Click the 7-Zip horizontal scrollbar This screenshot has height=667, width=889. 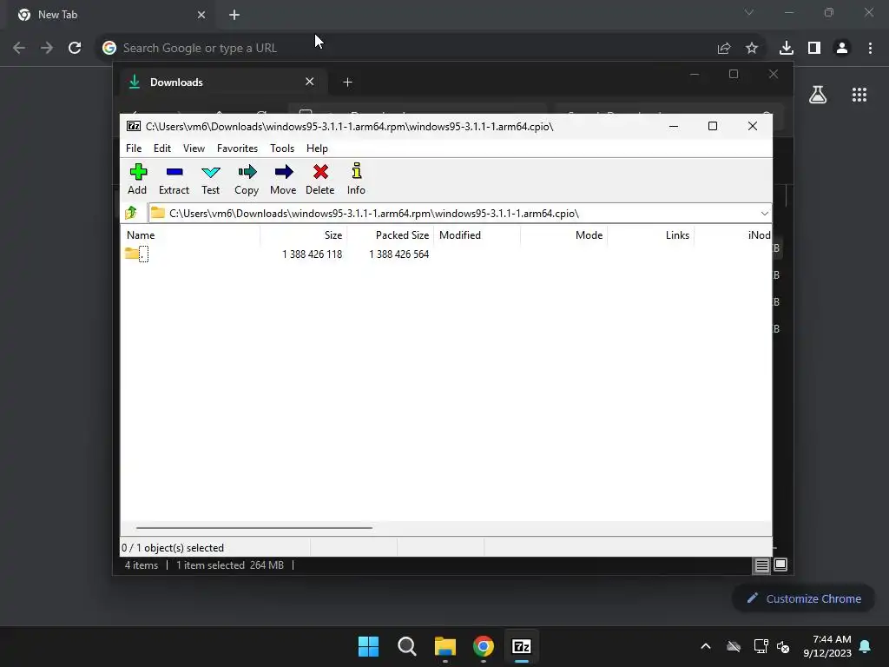[254, 527]
